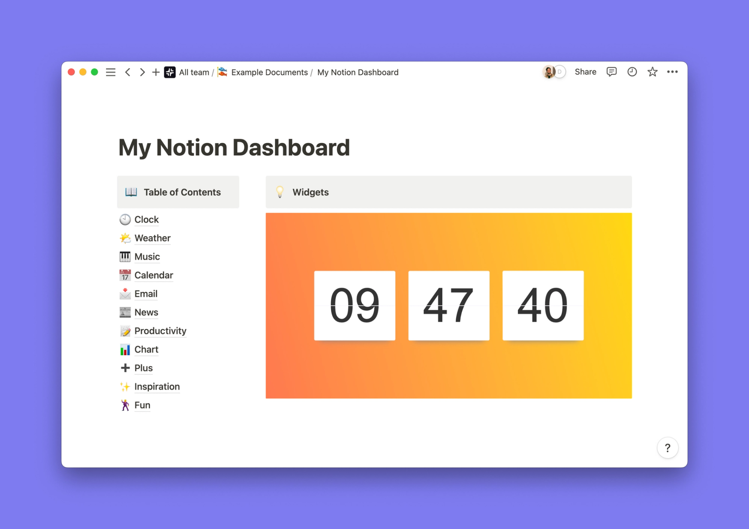Image resolution: width=749 pixels, height=529 pixels.
Task: Click the minutes flip card 47
Action: [449, 305]
